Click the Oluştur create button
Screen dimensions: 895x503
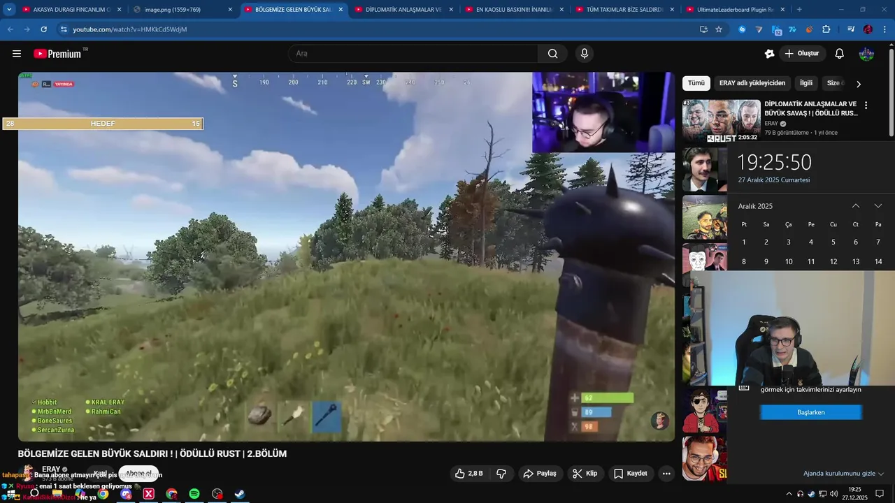pos(803,54)
